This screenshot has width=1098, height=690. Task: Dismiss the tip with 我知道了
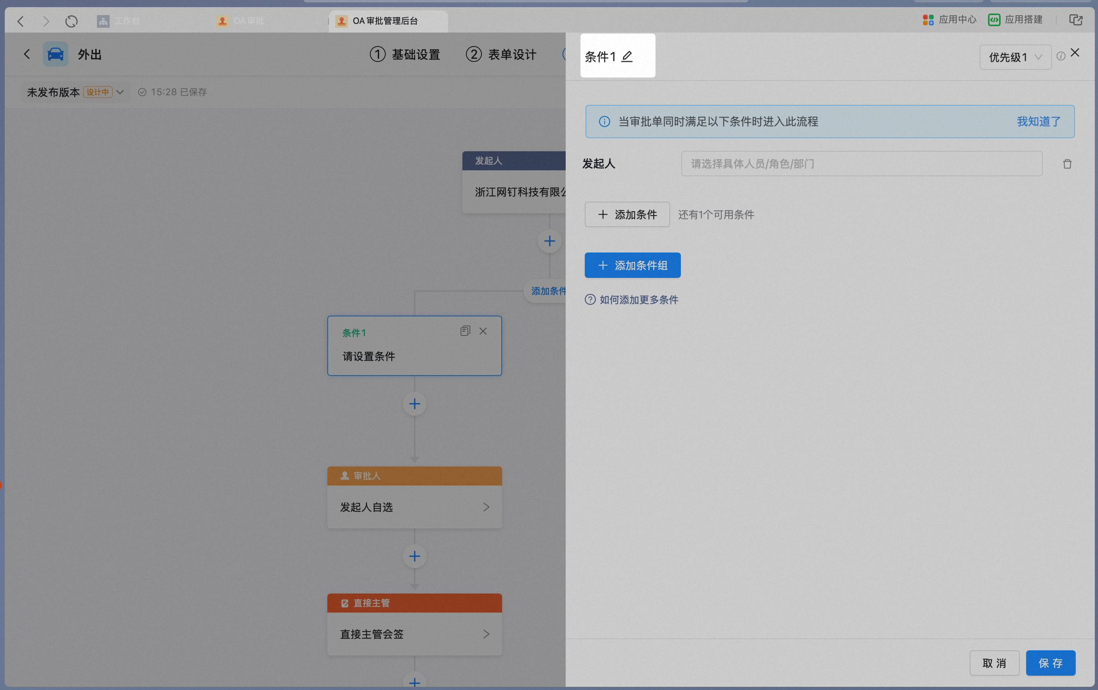[x=1038, y=122]
